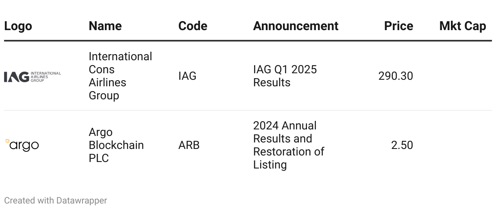This screenshot has height=210, width=496.
Task: Open IAG Q1 2025 Results announcement
Action: pos(285,76)
